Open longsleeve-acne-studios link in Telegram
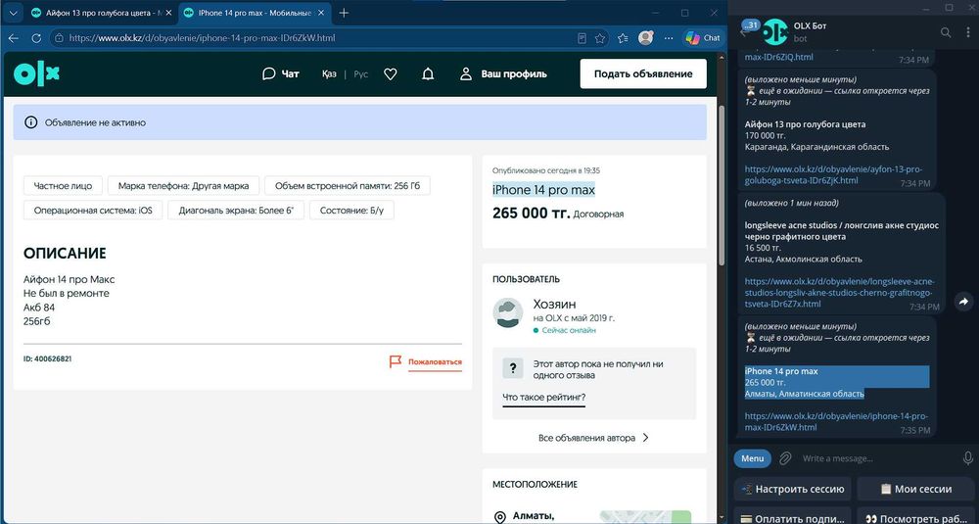The width and height of the screenshot is (979, 524). point(839,292)
